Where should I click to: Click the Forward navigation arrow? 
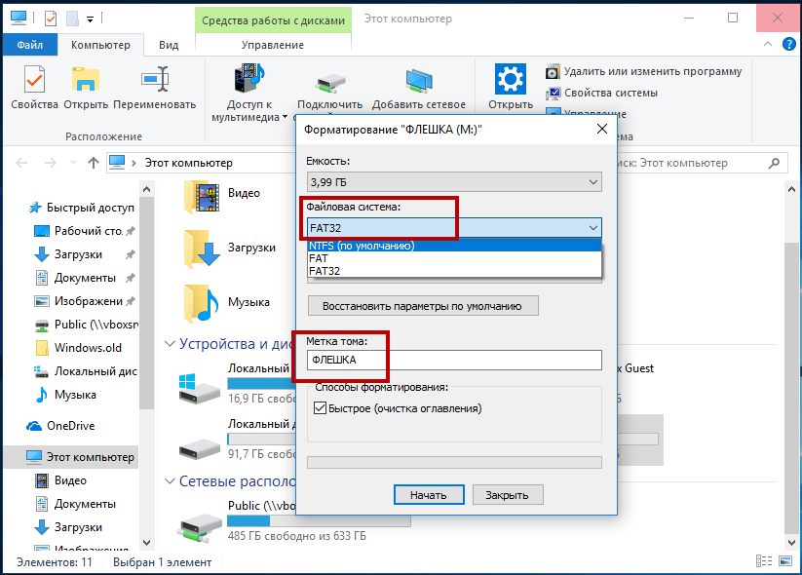[50, 163]
